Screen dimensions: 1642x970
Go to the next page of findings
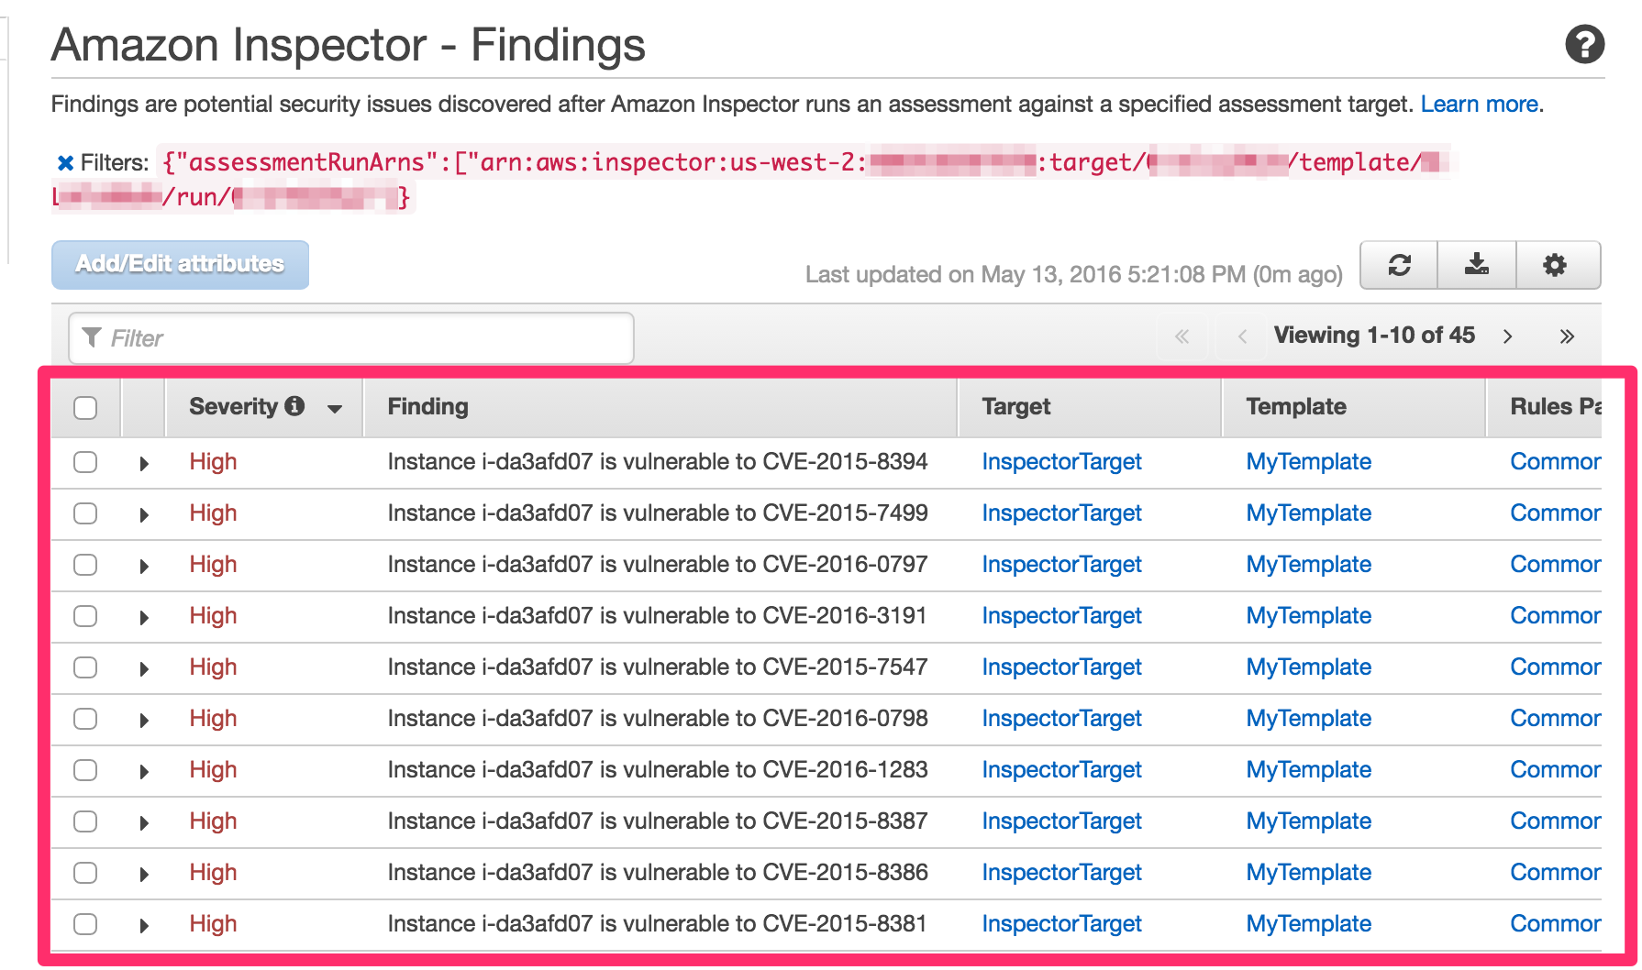click(x=1508, y=336)
